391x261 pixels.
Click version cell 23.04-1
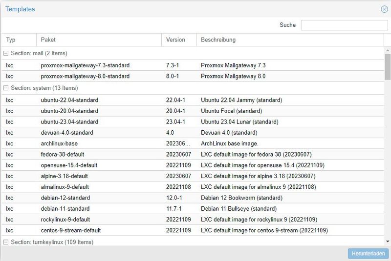point(175,122)
